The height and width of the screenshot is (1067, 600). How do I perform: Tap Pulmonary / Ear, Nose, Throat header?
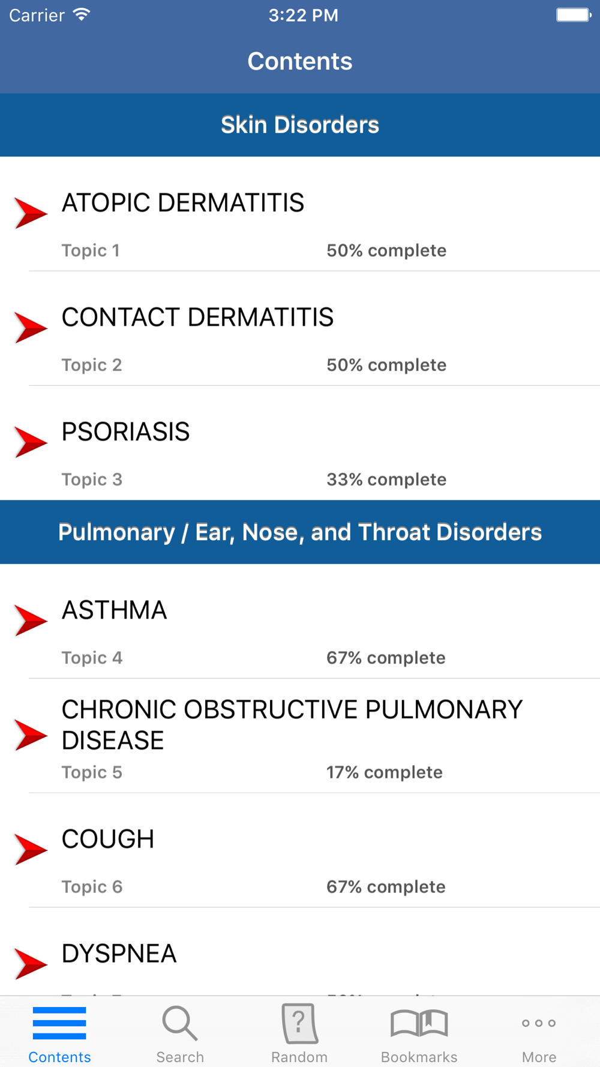coord(300,532)
